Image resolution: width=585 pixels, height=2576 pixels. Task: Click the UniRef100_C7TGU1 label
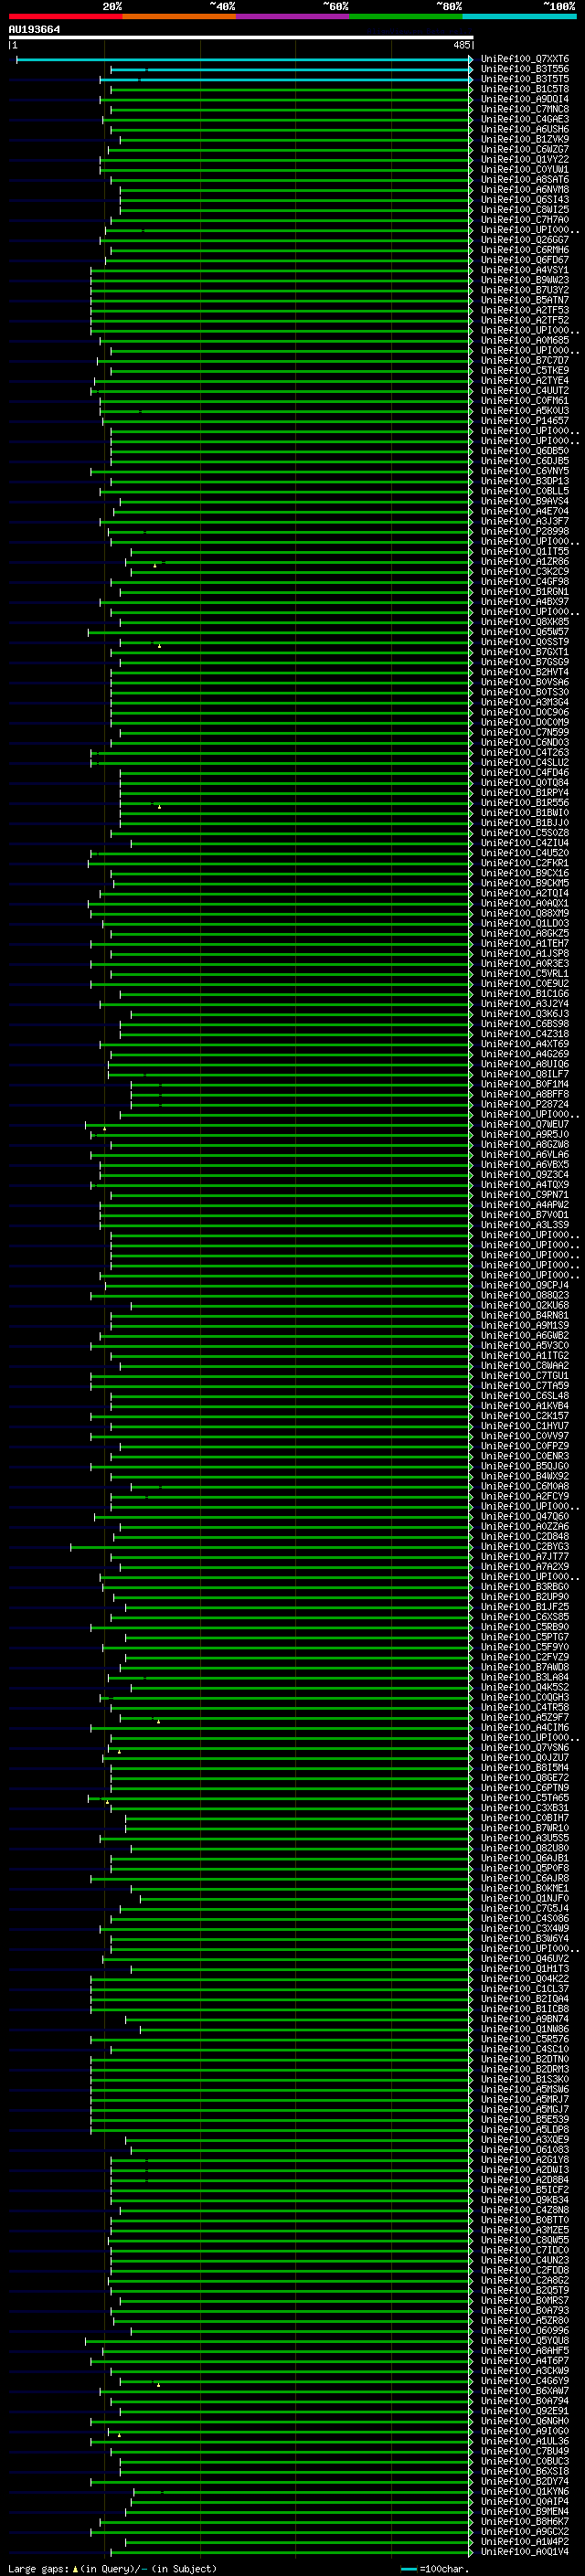click(525, 1376)
